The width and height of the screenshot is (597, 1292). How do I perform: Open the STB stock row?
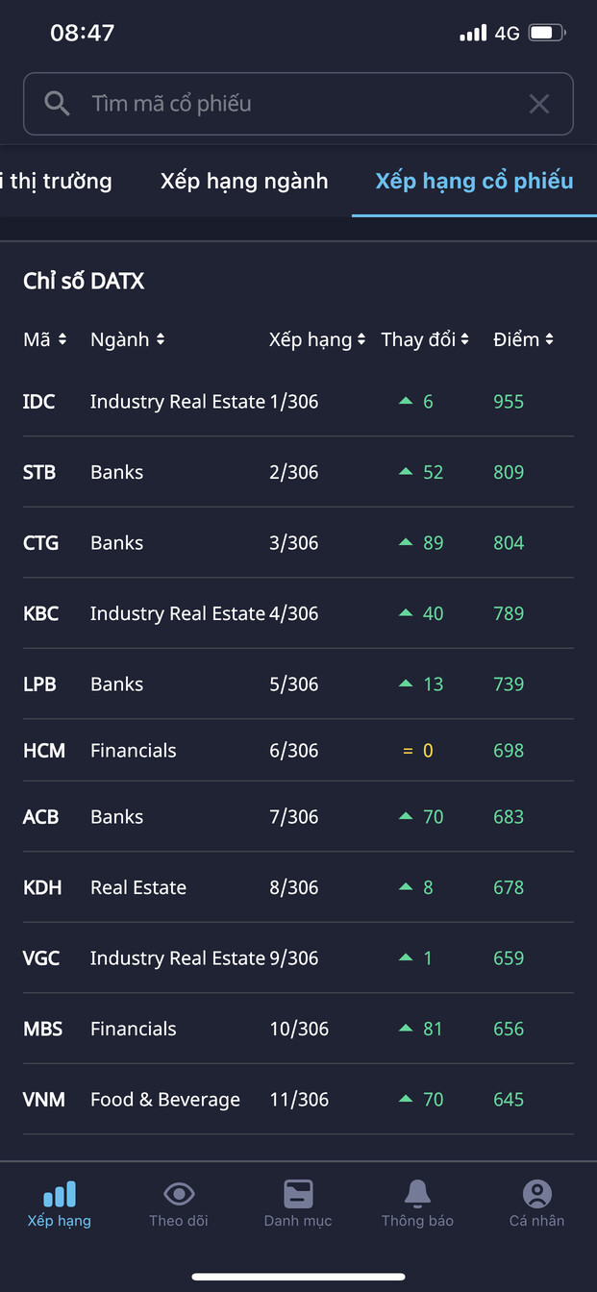(x=298, y=472)
